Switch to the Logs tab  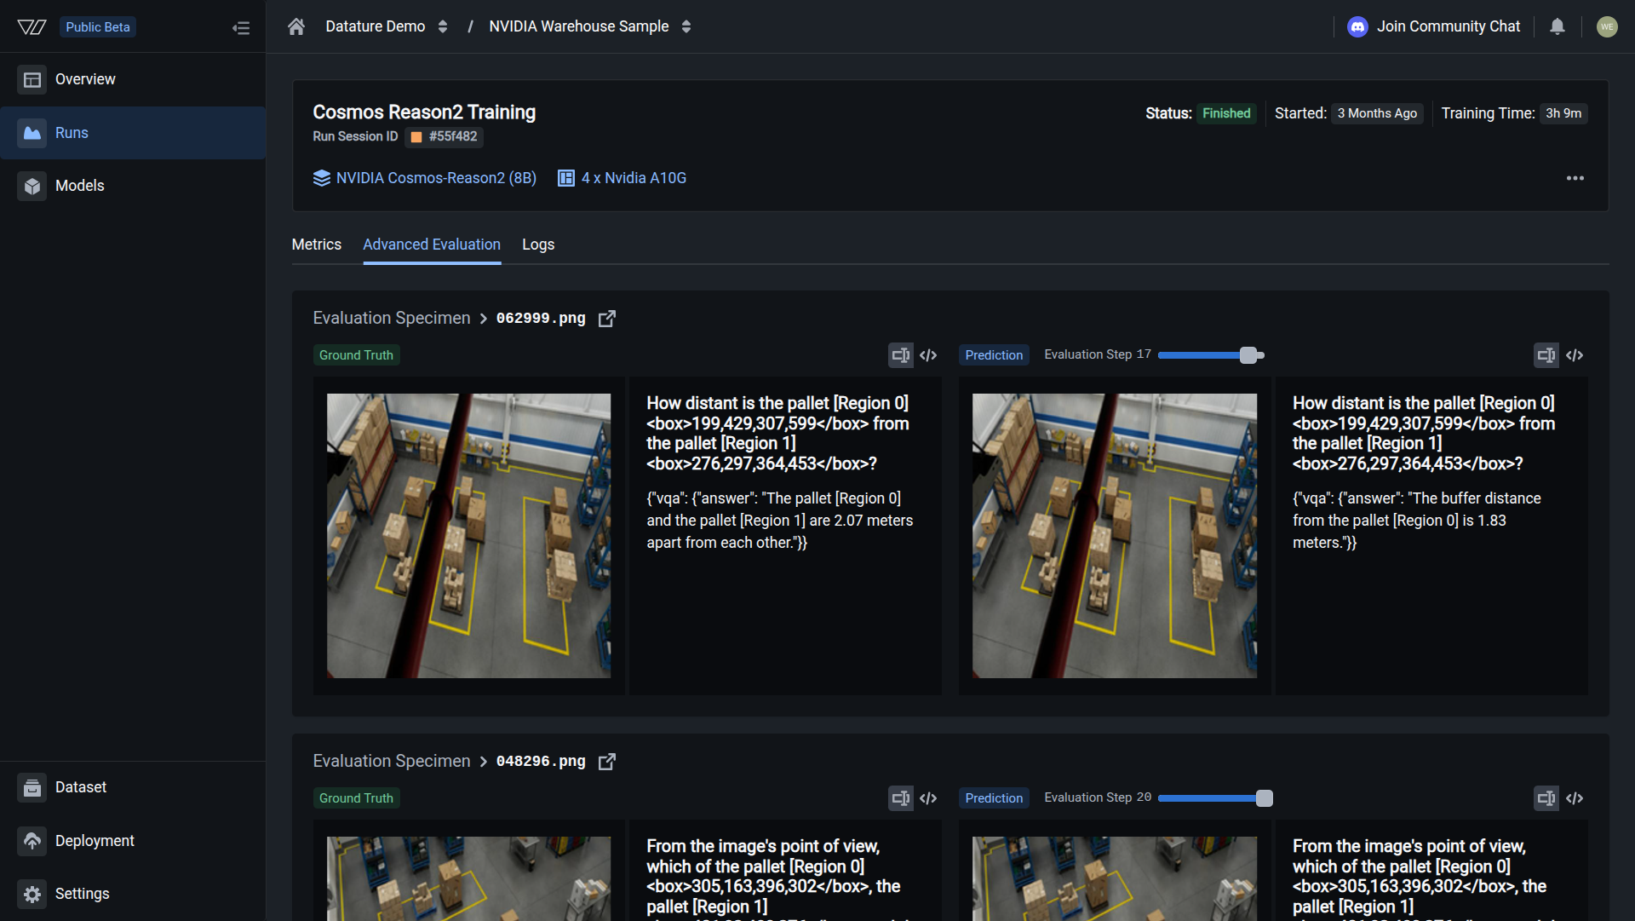pos(538,245)
